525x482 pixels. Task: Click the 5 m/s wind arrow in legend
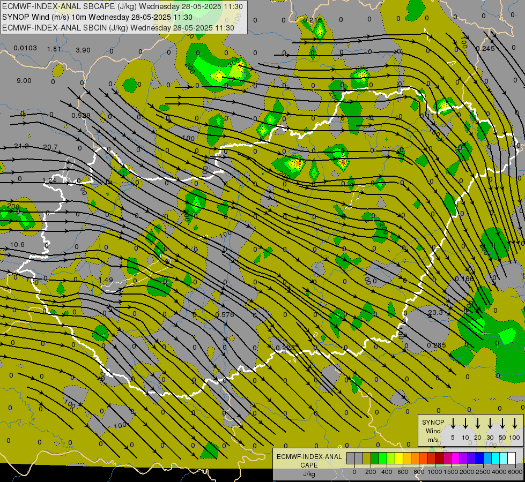click(453, 423)
